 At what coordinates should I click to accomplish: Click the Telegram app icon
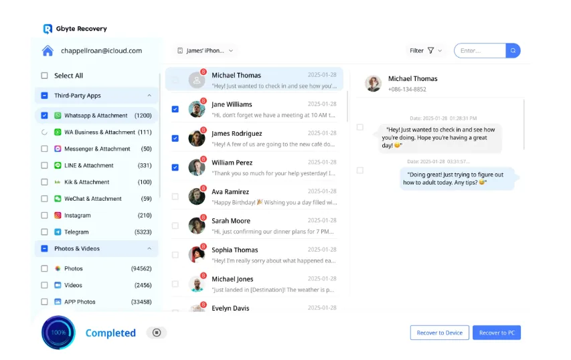click(58, 232)
